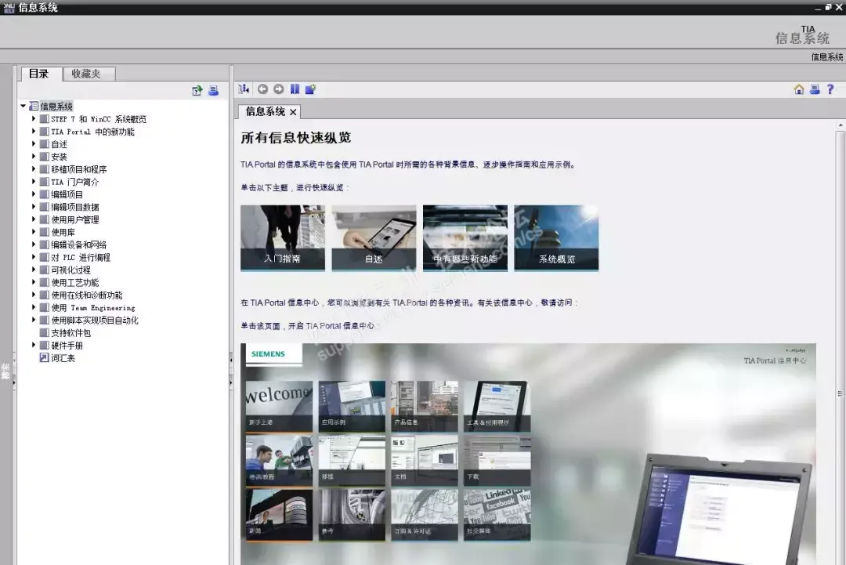Open the 词汇表 entry

click(x=63, y=358)
